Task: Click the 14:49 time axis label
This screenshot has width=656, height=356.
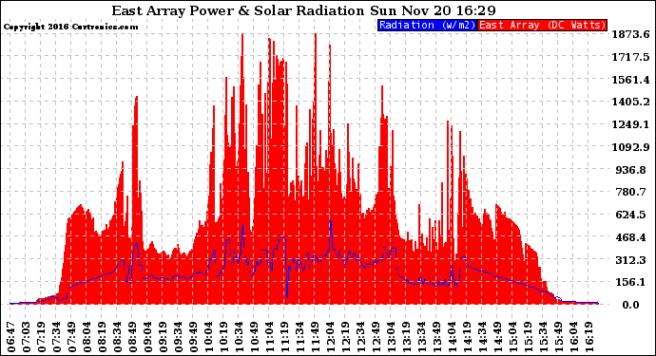Action: (497, 337)
